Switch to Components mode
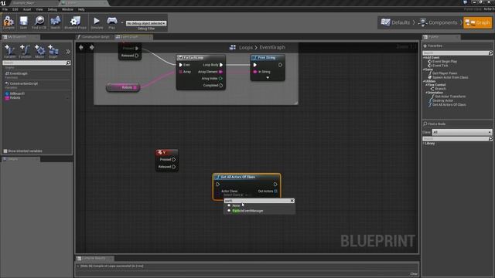 point(438,22)
